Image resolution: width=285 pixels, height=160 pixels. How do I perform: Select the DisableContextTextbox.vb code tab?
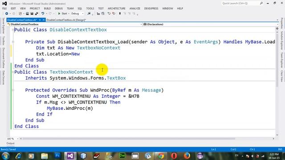[x=22, y=20]
